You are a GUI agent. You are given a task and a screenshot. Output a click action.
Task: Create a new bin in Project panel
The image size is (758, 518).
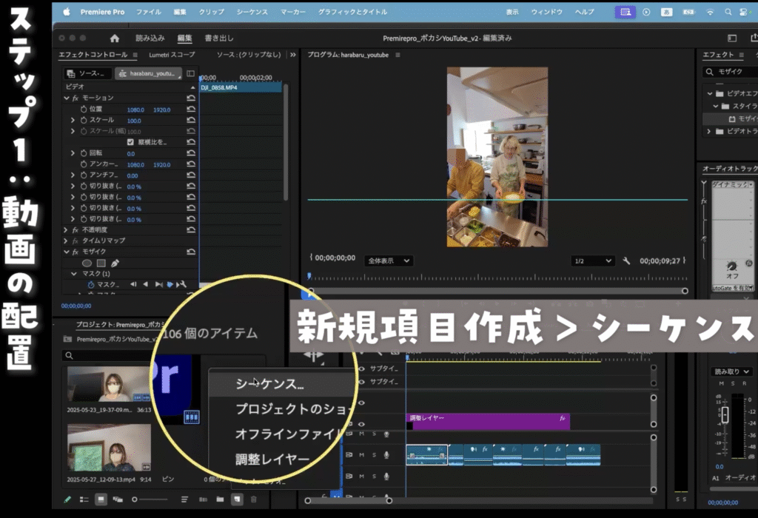[x=220, y=499]
